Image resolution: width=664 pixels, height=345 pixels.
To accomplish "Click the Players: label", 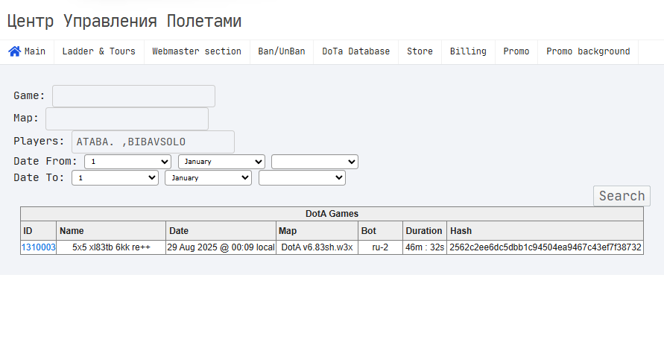I will point(39,141).
